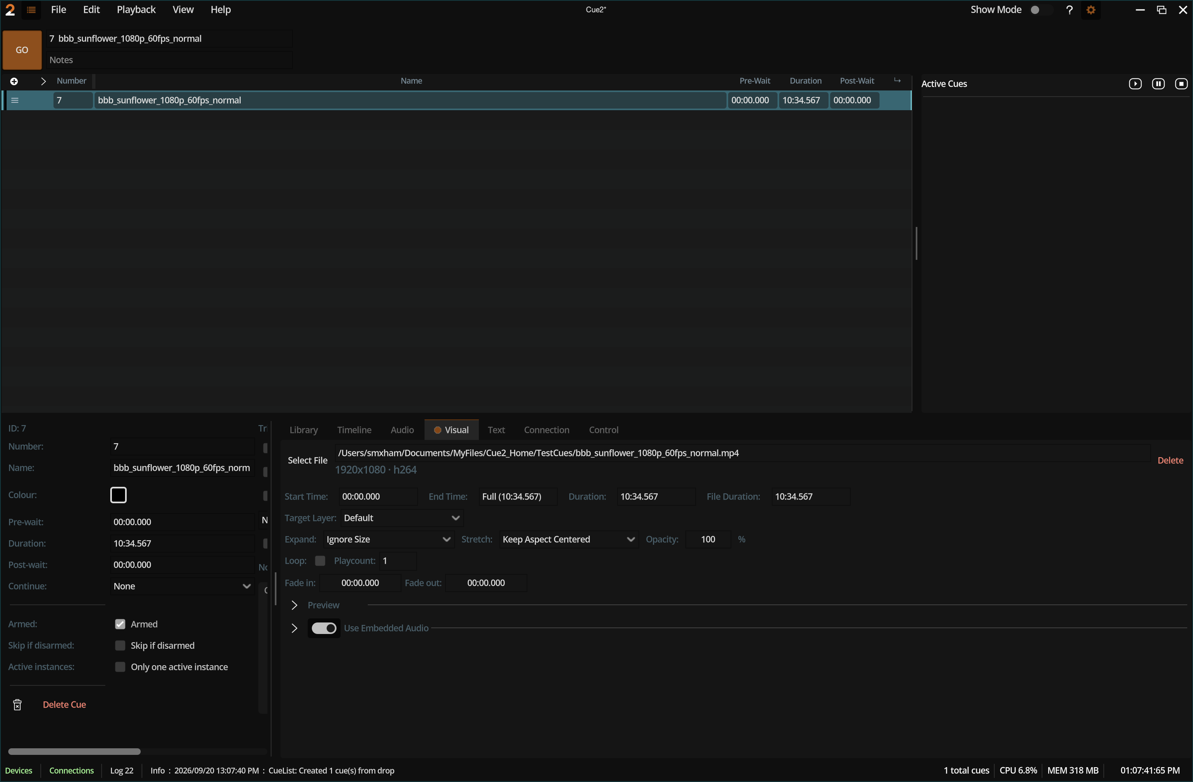Screen dimensions: 1193x782
Task: Add a new cue with the plus icon
Action: (14, 81)
